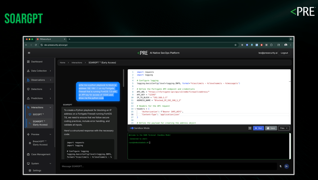The image size is (318, 180).
Task: Open the Files dropdown
Action: point(284,128)
